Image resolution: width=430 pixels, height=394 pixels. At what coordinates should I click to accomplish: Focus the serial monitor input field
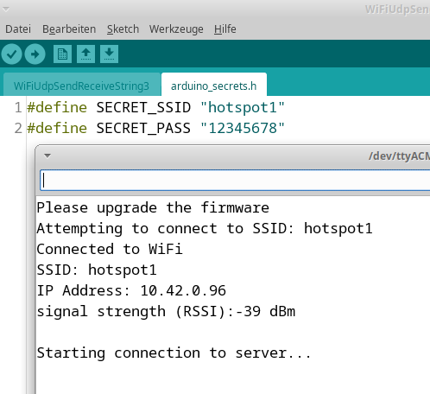coord(235,181)
